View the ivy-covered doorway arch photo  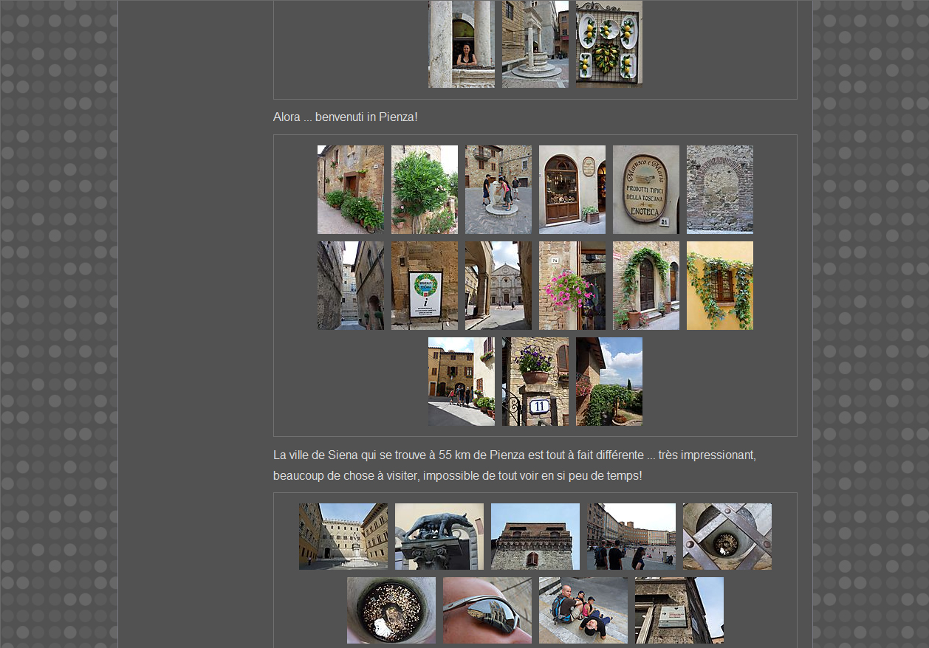click(646, 286)
